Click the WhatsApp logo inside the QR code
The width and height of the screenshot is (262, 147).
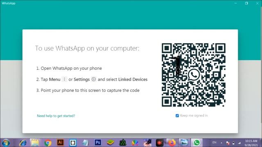pos(194,75)
